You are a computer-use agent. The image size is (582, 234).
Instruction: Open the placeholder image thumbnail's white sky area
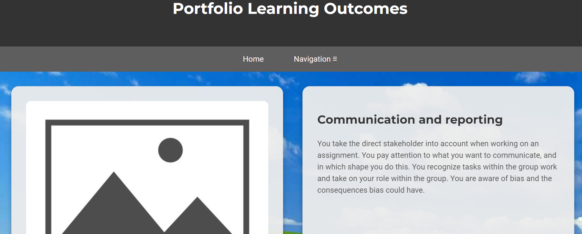click(97, 145)
